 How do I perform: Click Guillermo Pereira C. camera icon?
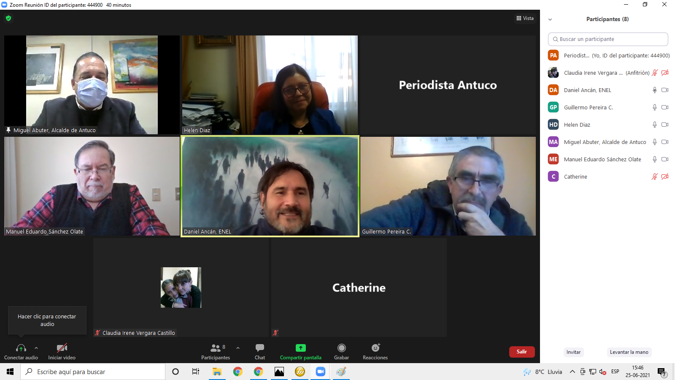pos(665,107)
